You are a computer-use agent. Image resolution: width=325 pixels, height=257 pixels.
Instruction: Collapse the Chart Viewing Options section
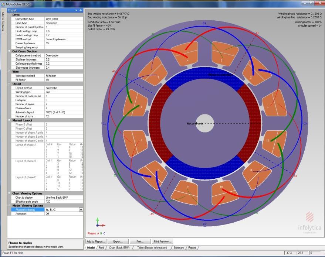pos(9,193)
